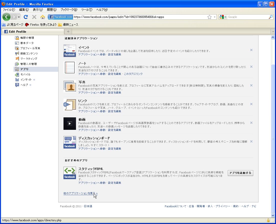Reload the page with the refresh icon

[26, 17]
